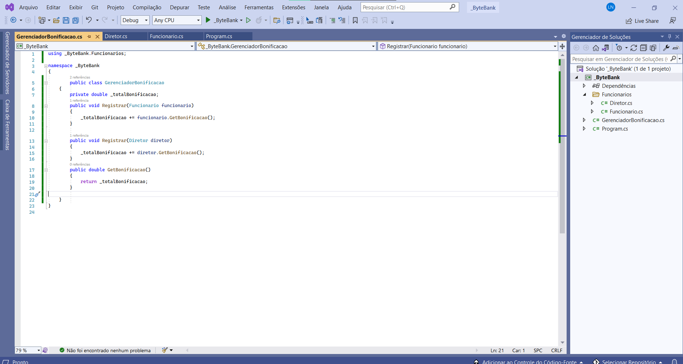Open the _ByteBank.GerenciadorBonificacao type dropdown
This screenshot has width=683, height=364.
click(286, 46)
